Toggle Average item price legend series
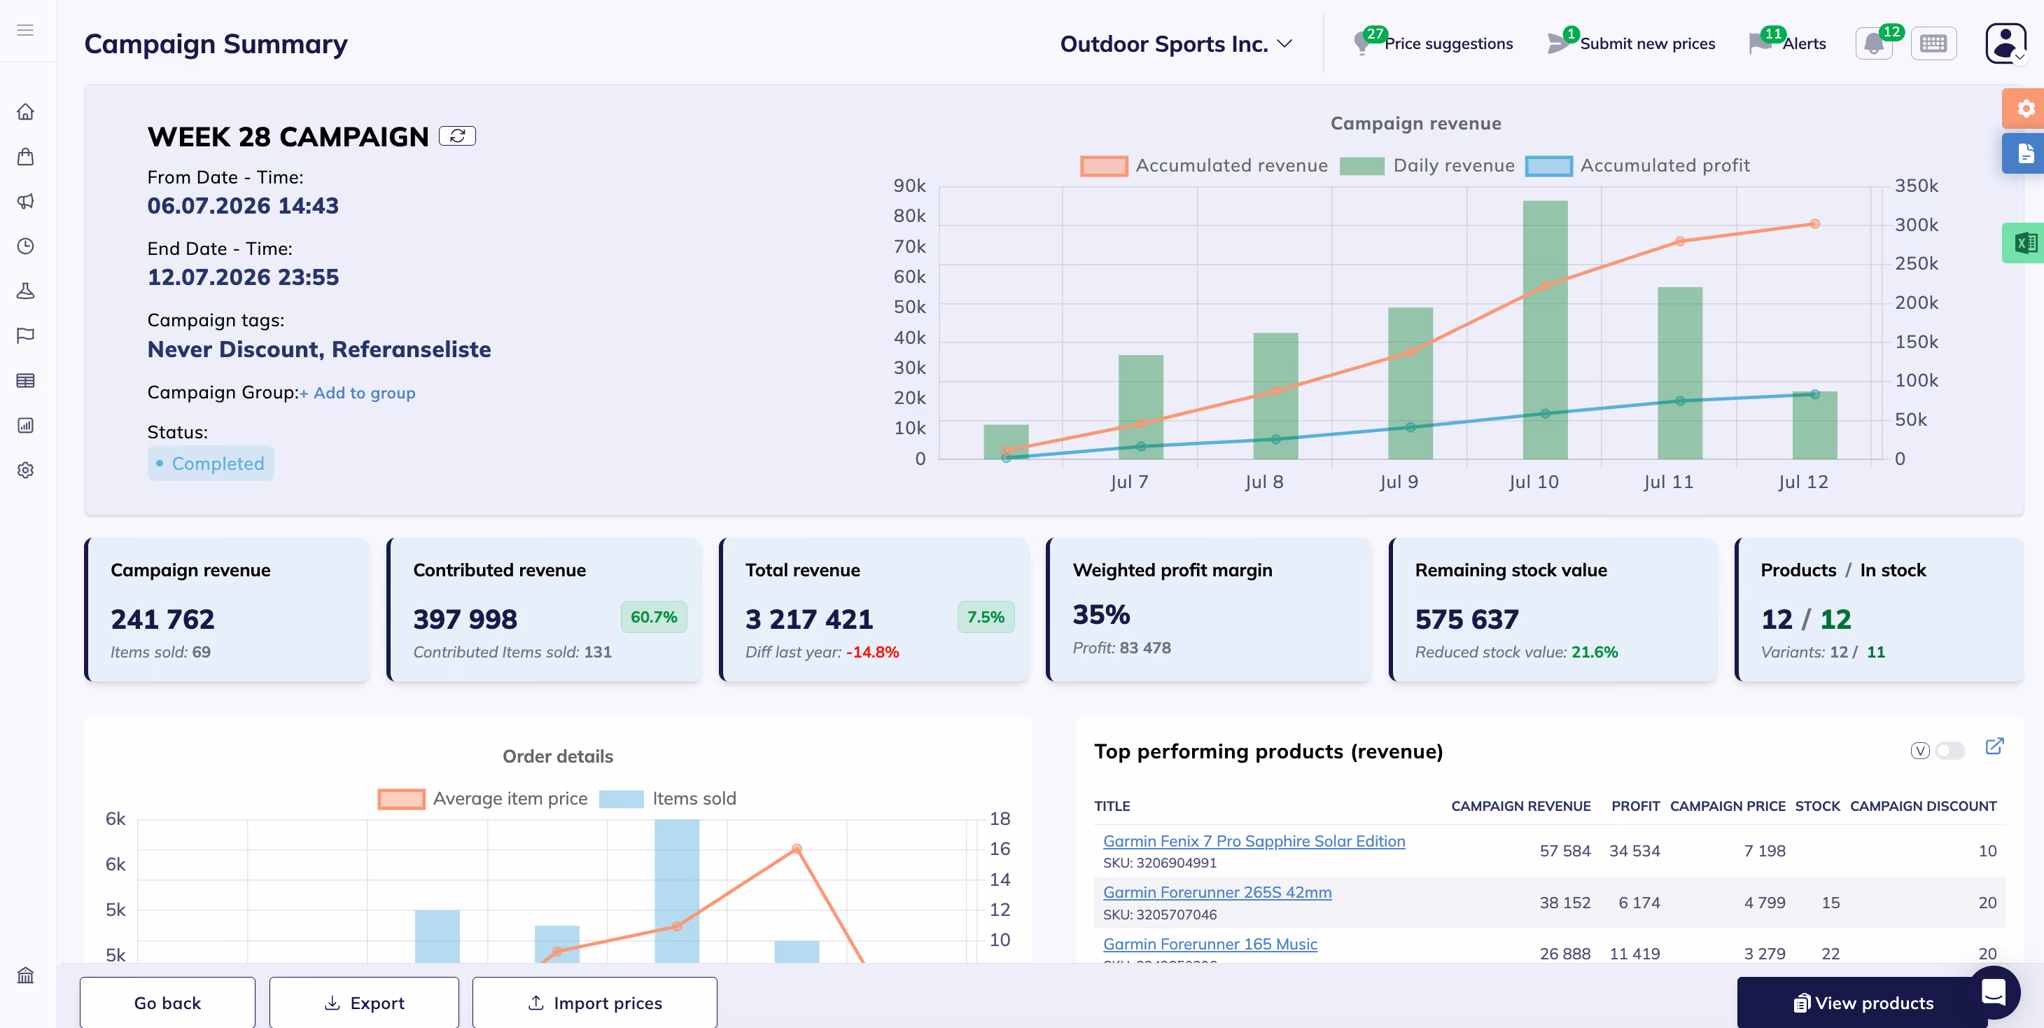The image size is (2044, 1028). pos(482,798)
